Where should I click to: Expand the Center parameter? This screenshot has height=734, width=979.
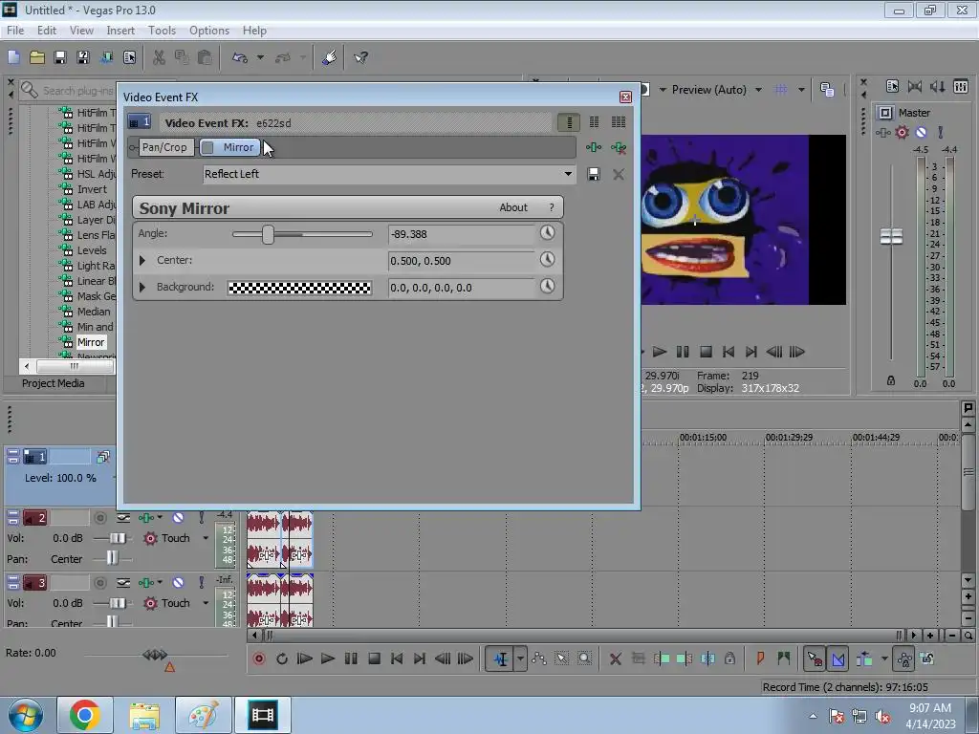[x=142, y=260]
